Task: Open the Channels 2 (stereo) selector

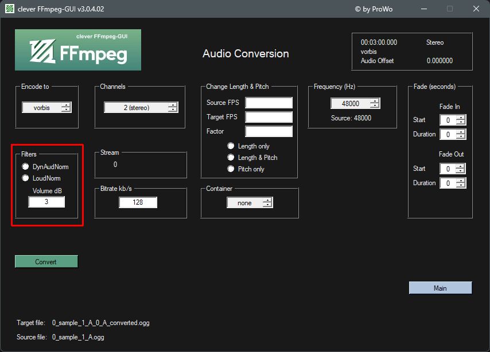Action: click(141, 107)
